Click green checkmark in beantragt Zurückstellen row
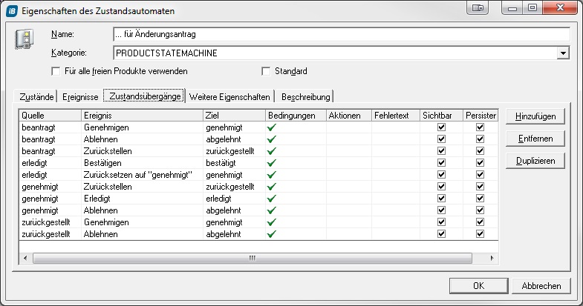This screenshot has width=583, height=306. [272, 151]
